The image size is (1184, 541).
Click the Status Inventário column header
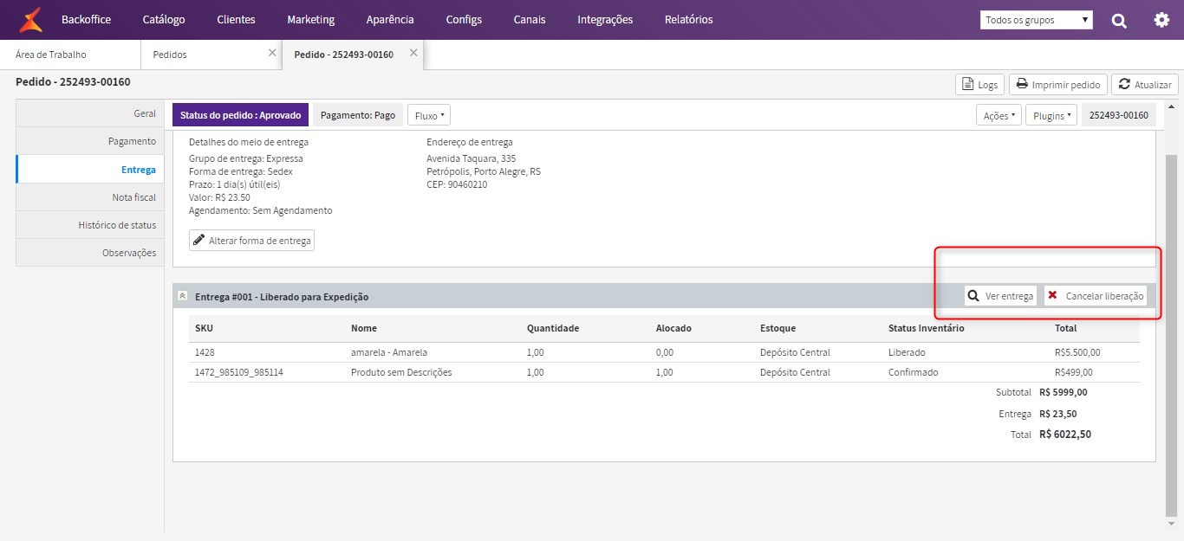[x=926, y=328]
